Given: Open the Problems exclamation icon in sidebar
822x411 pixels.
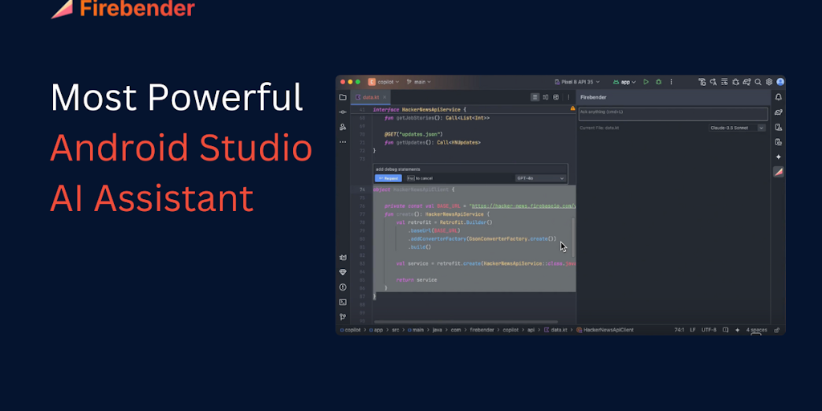Looking at the screenshot, I should pyautogui.click(x=343, y=287).
